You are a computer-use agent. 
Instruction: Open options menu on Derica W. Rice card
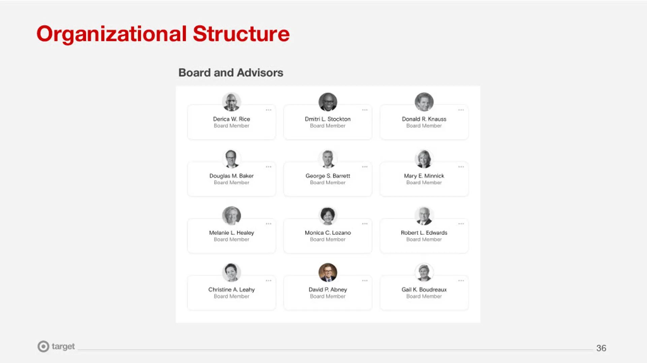[x=269, y=110]
